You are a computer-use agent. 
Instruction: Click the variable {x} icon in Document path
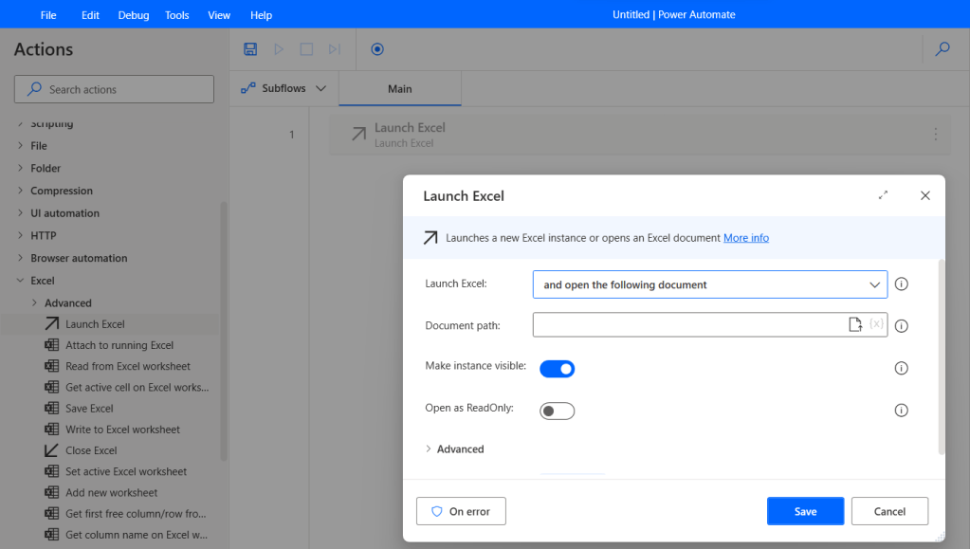[x=876, y=325]
